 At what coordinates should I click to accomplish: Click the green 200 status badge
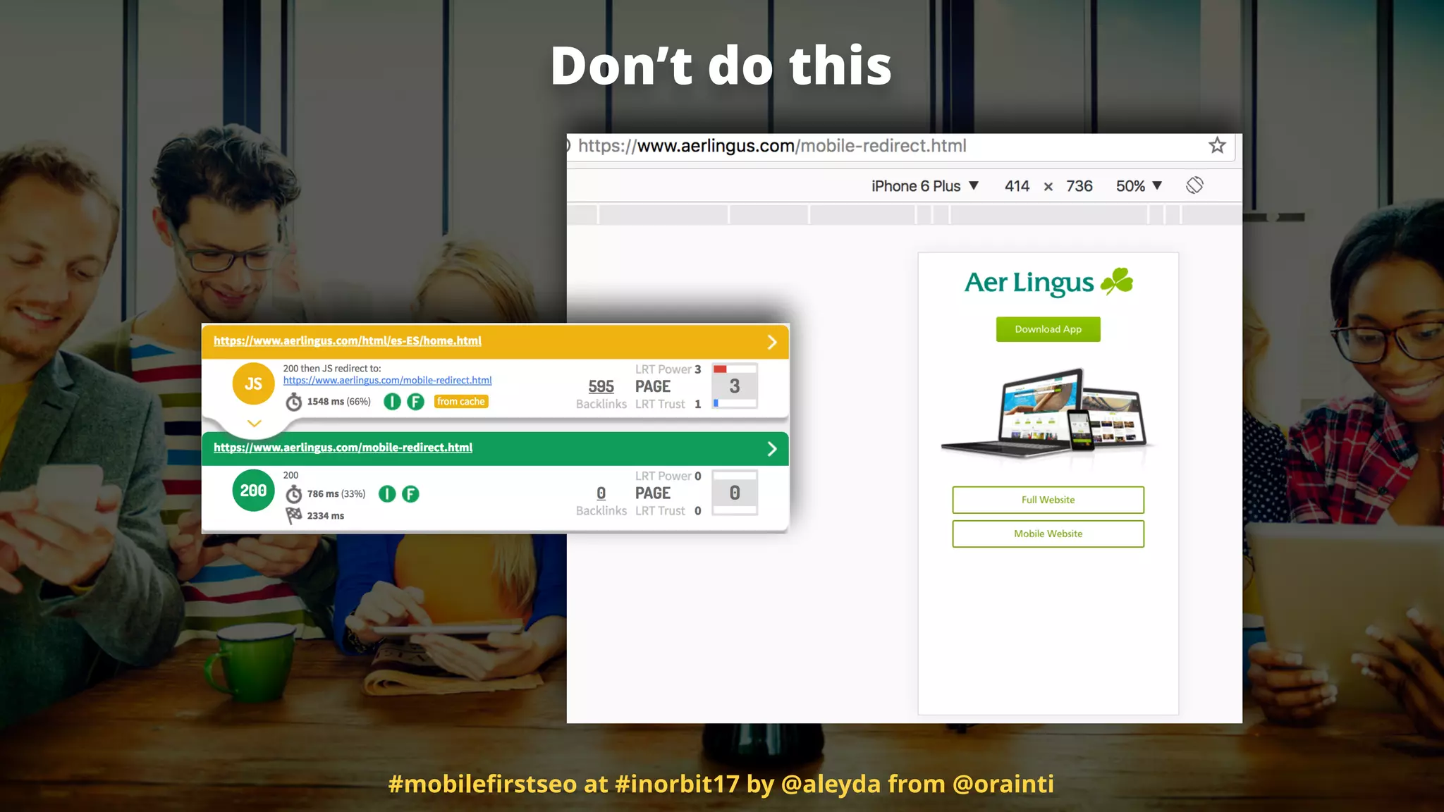click(x=253, y=491)
